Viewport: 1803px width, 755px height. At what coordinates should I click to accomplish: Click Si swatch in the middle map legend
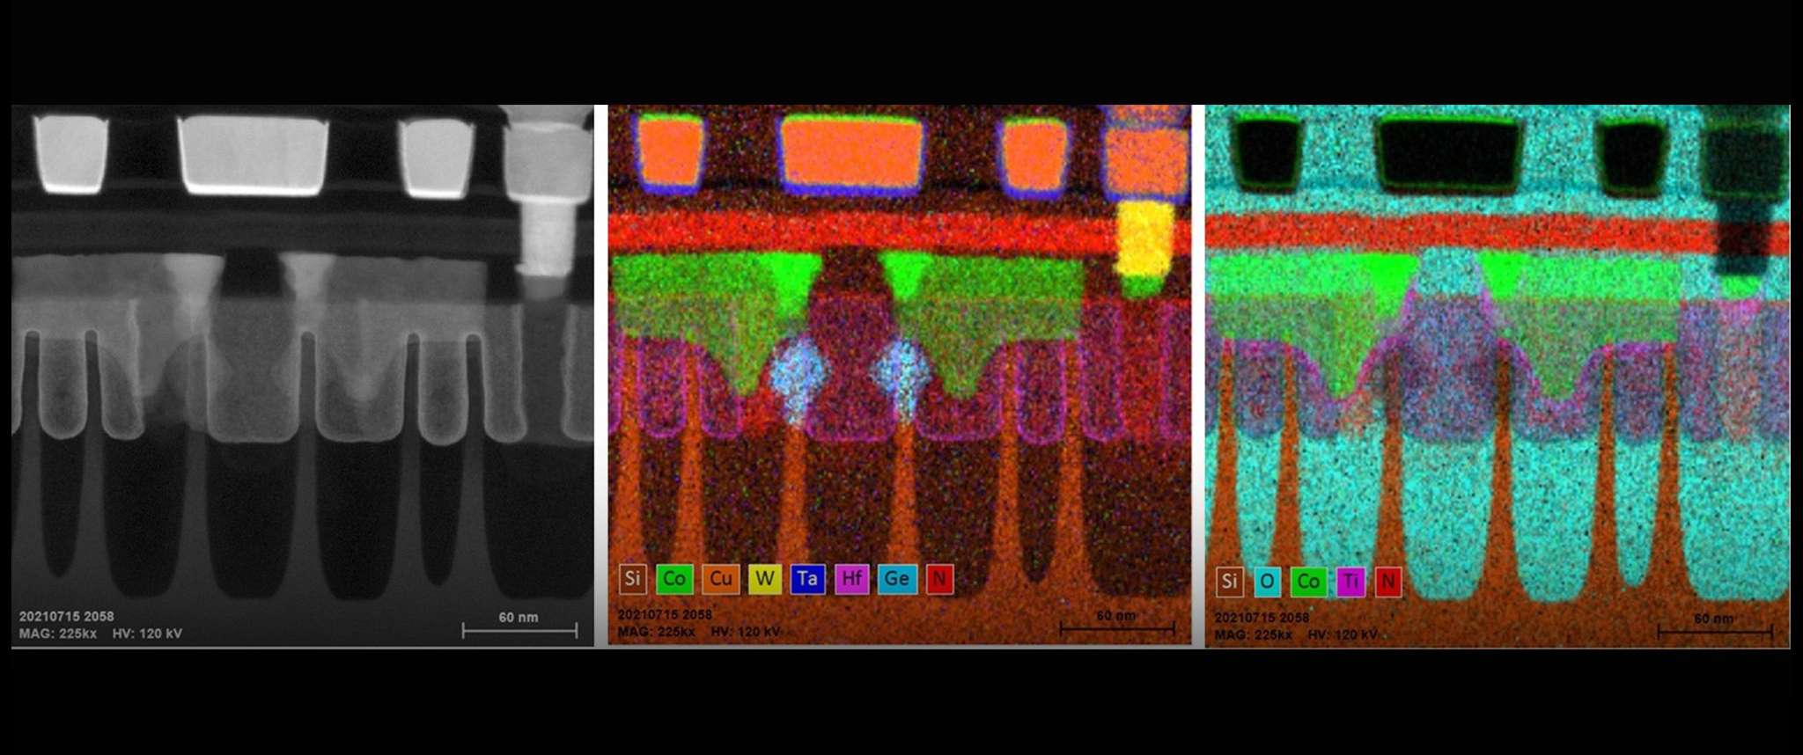pos(632,579)
